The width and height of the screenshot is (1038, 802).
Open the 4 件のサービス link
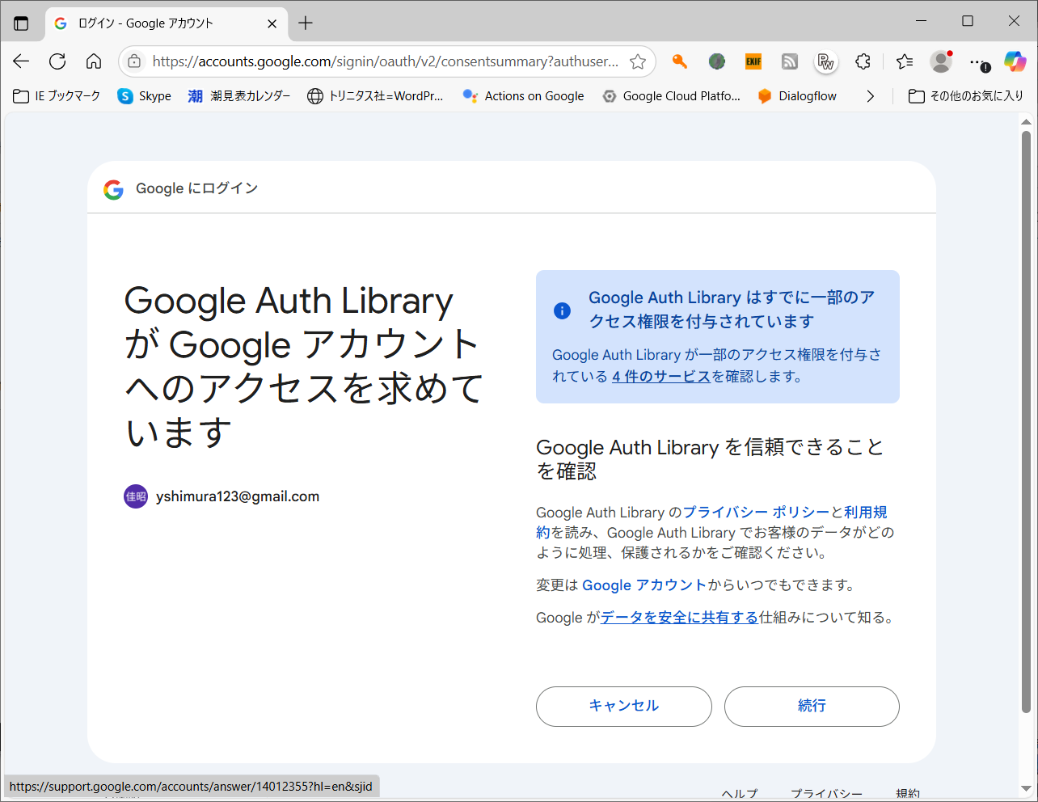click(660, 377)
